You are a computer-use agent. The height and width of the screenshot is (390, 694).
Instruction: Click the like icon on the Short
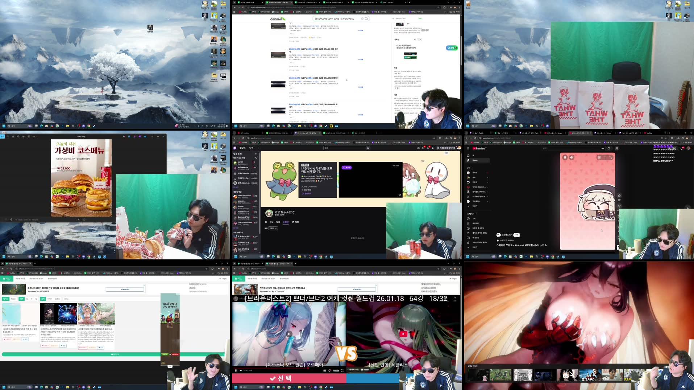tap(619, 195)
